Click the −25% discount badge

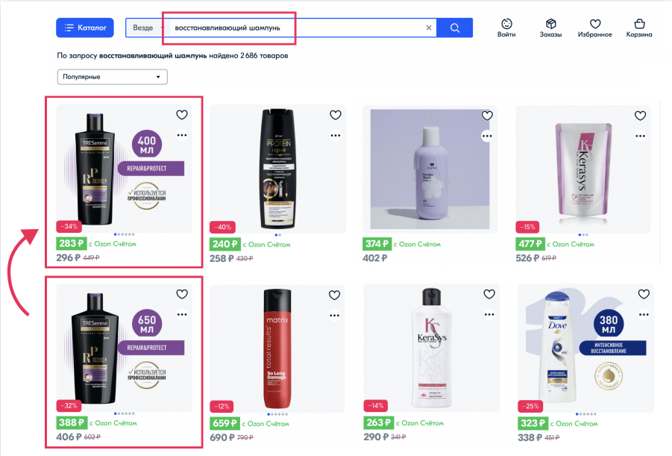[x=530, y=406]
